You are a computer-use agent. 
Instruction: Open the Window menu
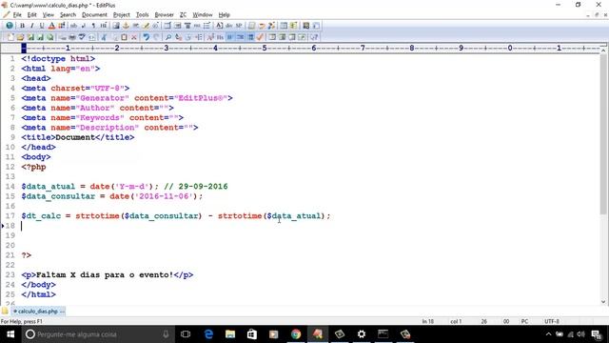pyautogui.click(x=203, y=15)
